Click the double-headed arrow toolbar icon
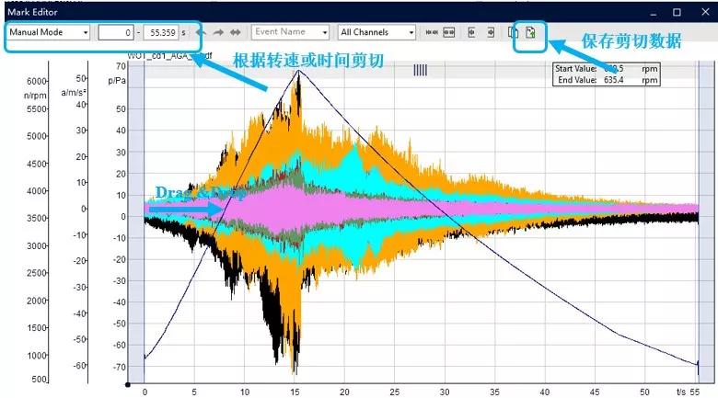 click(236, 32)
